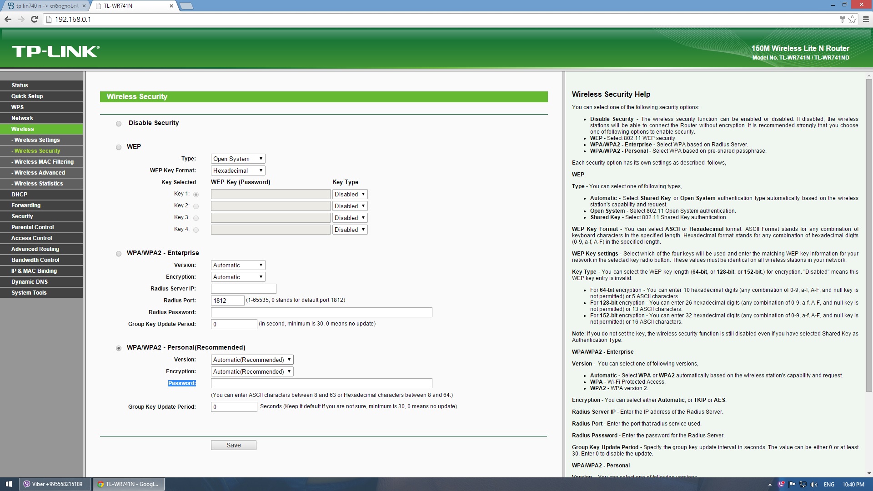Click the TP-LINK logo

point(55,51)
